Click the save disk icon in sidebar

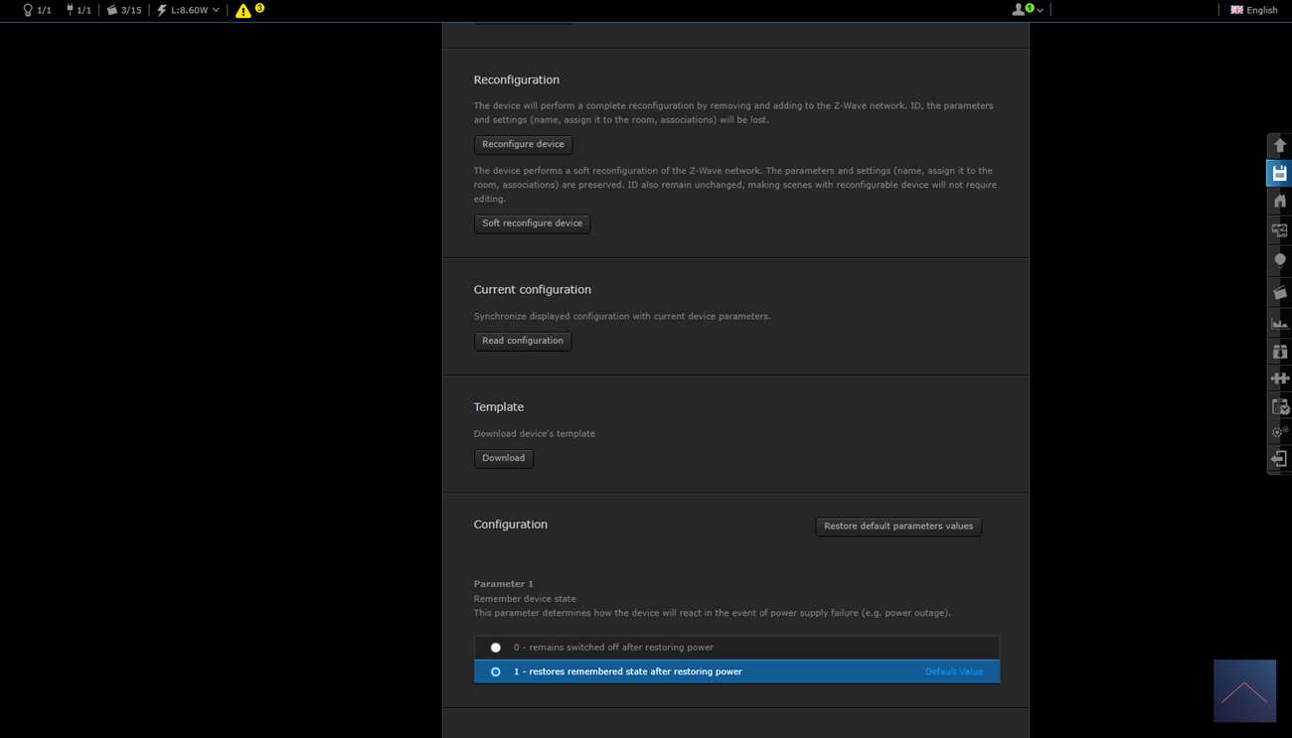[x=1279, y=173]
